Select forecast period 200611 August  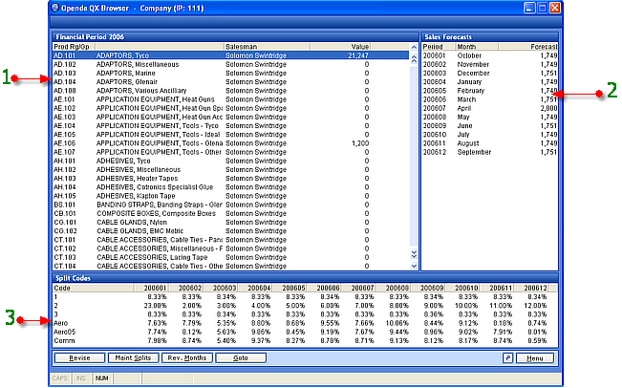click(490, 143)
